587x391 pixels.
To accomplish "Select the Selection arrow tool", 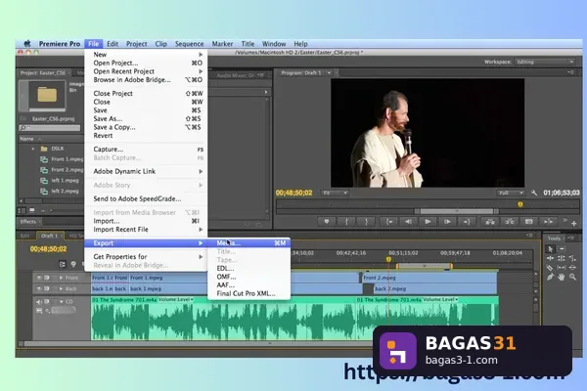I will click(x=550, y=249).
